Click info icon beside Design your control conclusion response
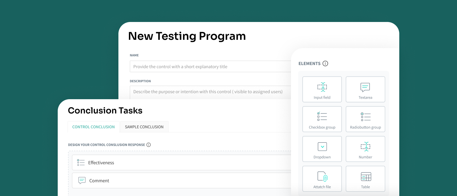This screenshot has height=196, width=457. tap(148, 145)
